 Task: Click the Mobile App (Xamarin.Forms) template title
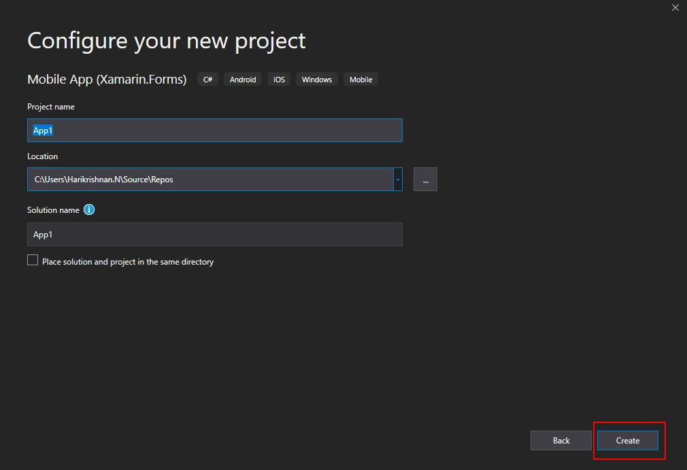click(107, 80)
